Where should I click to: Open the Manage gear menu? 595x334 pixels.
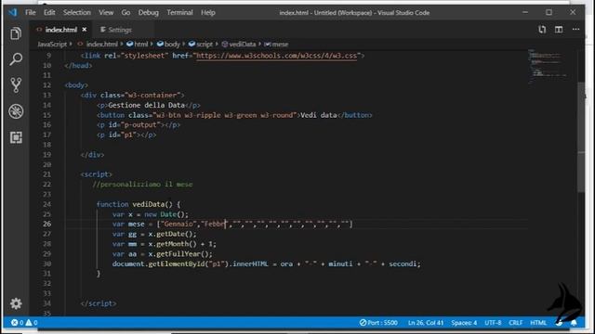coord(16,303)
